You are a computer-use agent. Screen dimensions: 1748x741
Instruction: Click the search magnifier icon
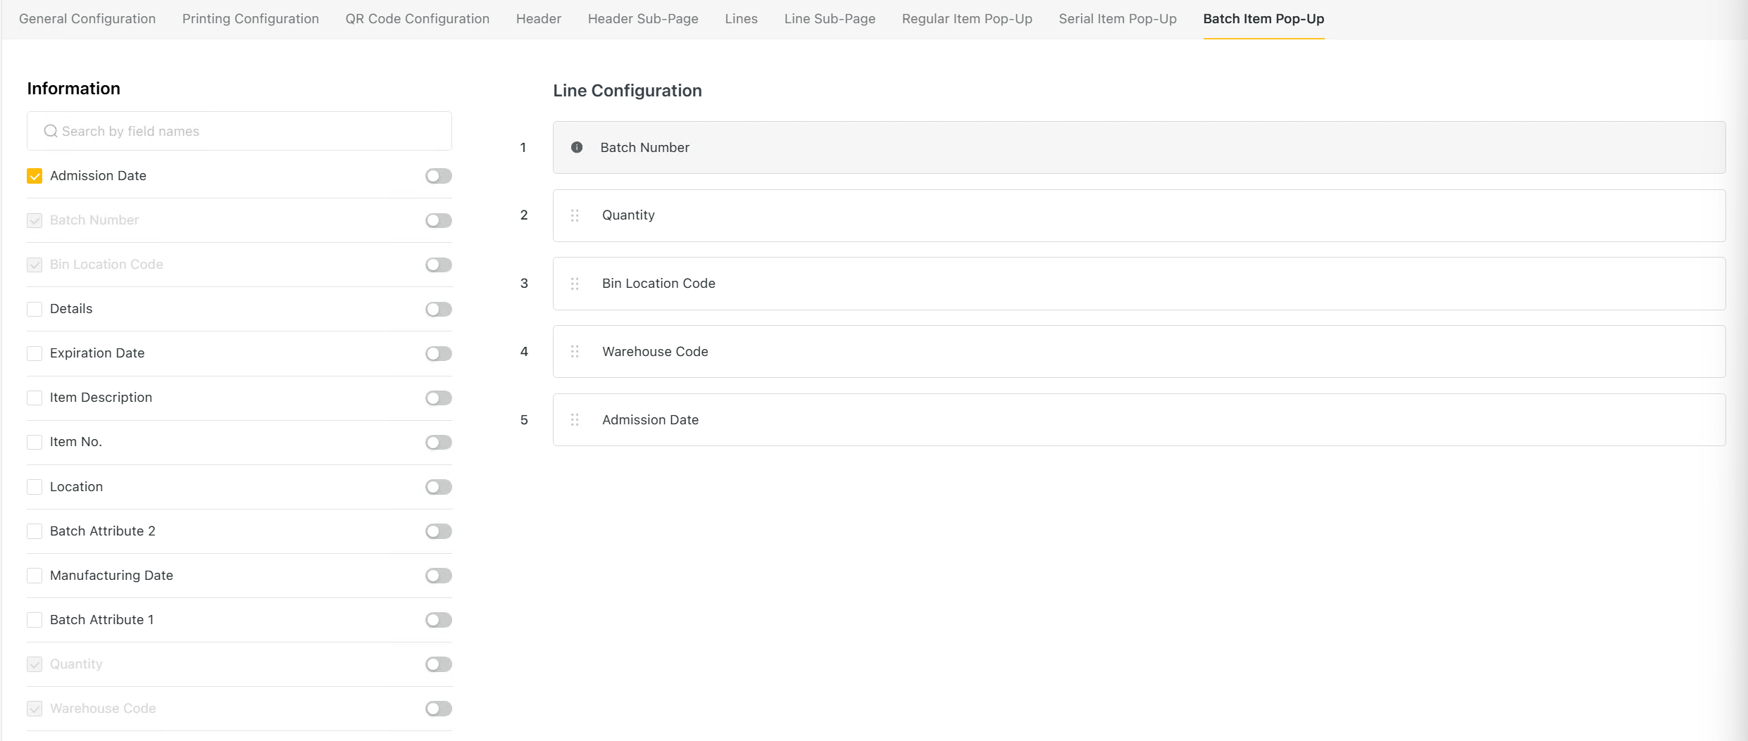51,131
